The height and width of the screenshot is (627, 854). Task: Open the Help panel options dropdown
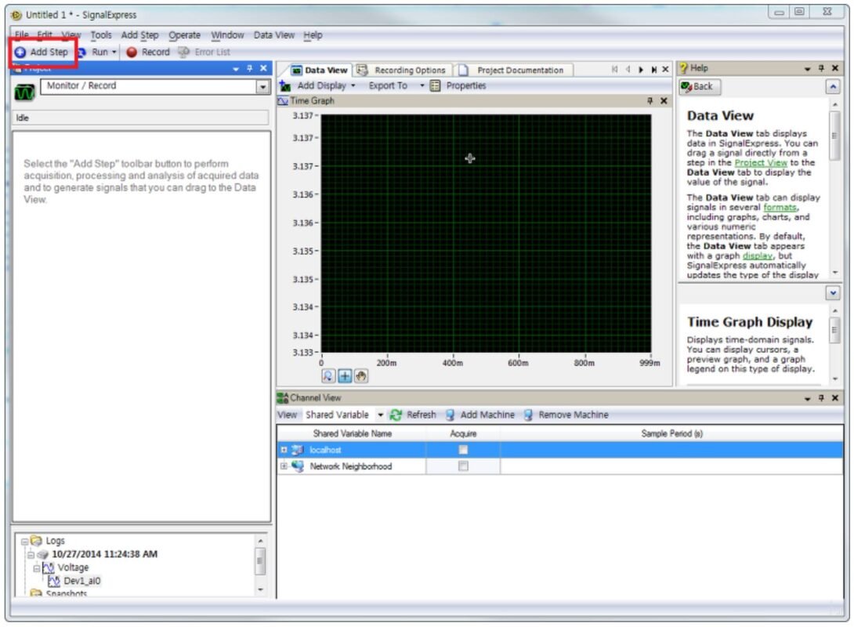pyautogui.click(x=807, y=69)
